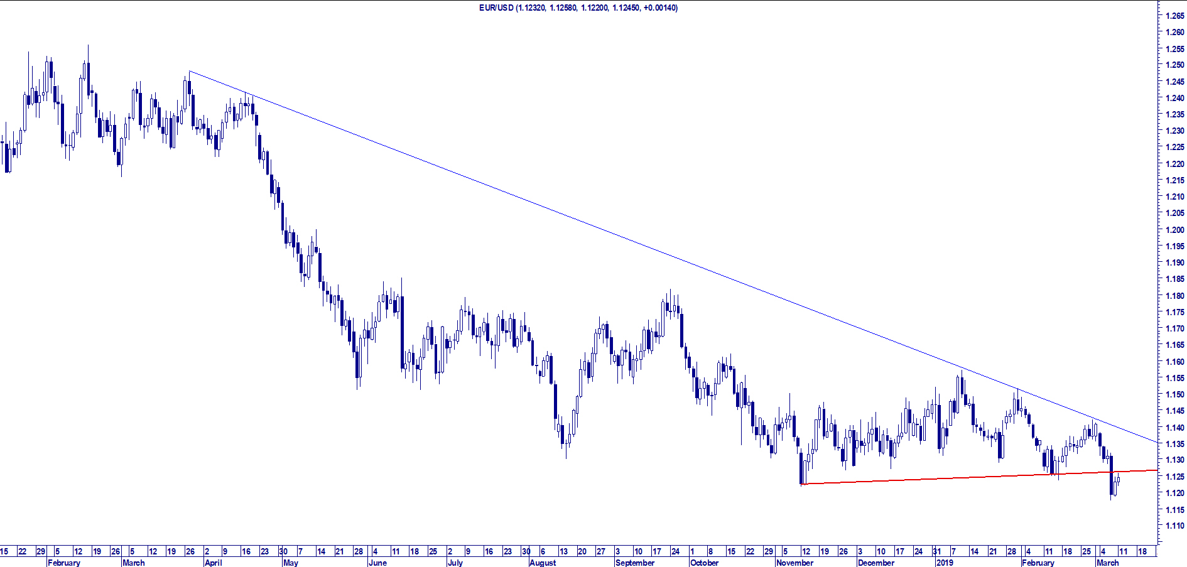Click the August month label

[x=543, y=563]
